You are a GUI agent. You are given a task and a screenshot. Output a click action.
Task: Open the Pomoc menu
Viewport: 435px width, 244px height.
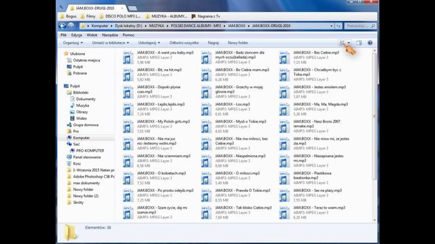coord(128,35)
